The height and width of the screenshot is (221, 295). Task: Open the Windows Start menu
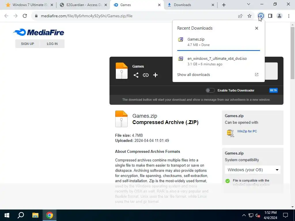pyautogui.click(x=7, y=215)
